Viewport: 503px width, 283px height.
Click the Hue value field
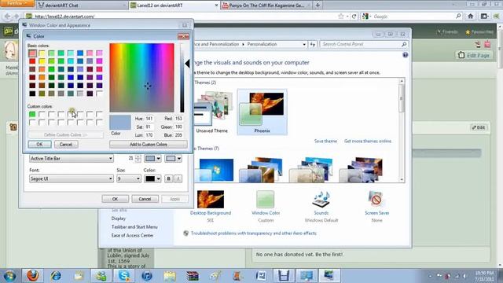point(149,119)
